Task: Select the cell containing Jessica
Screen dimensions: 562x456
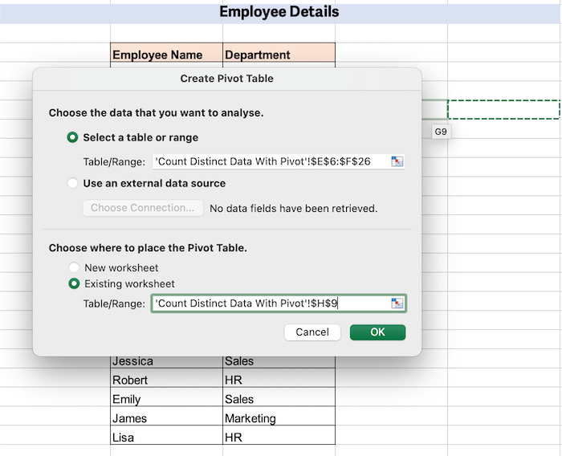Action: click(x=167, y=361)
